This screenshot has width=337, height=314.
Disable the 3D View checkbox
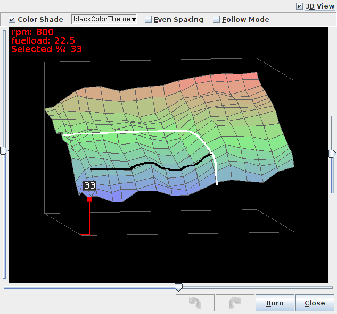tap(300, 6)
